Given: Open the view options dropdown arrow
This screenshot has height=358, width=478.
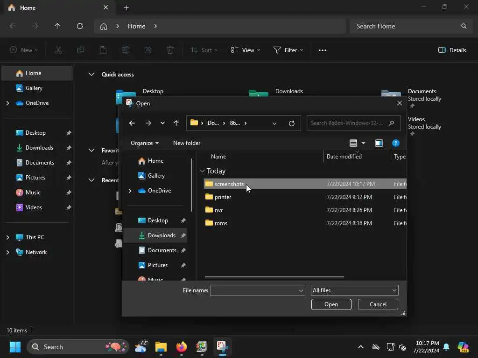Looking at the screenshot, I should coord(363,143).
